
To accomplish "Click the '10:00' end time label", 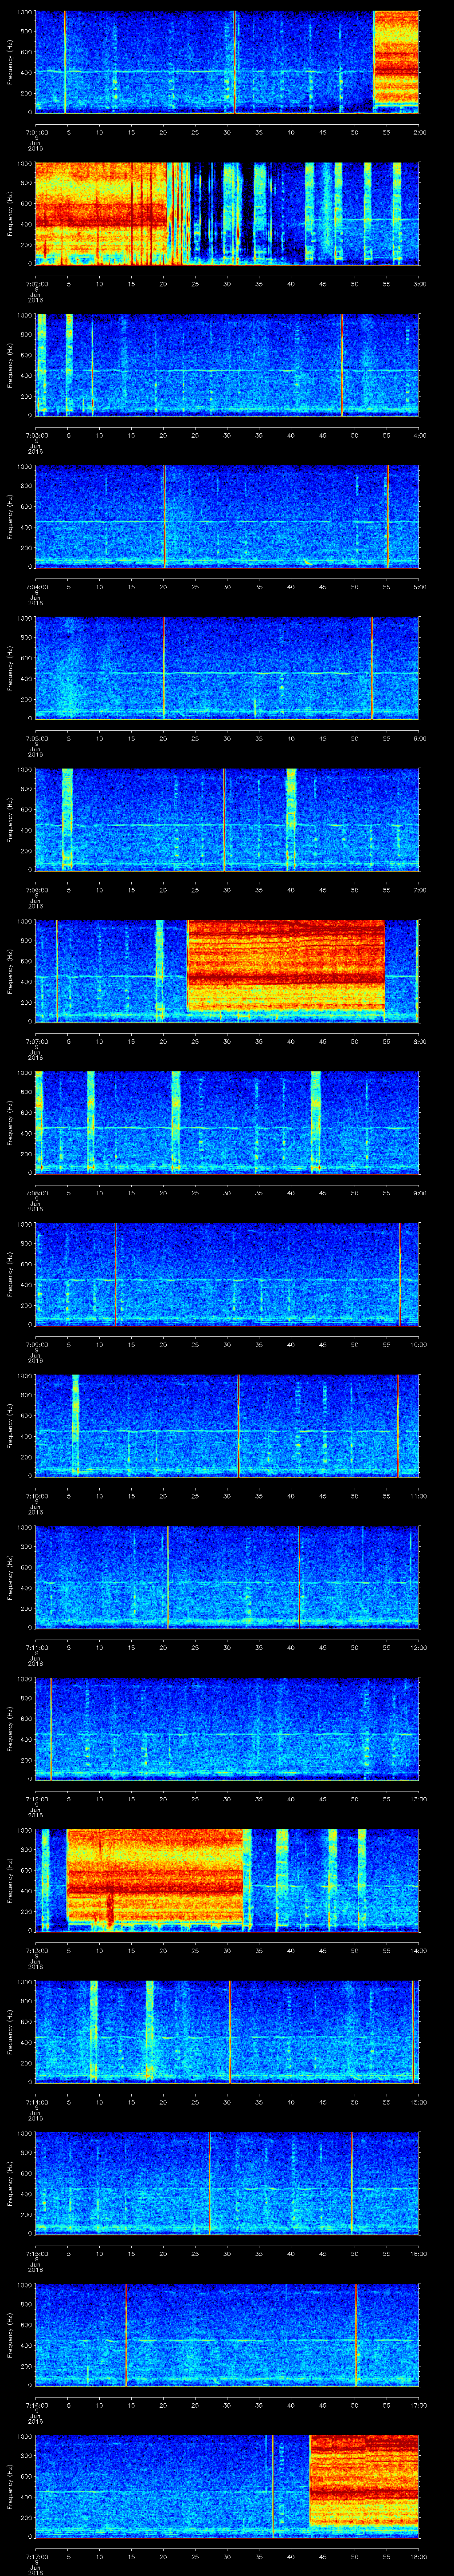I will [x=418, y=1344].
